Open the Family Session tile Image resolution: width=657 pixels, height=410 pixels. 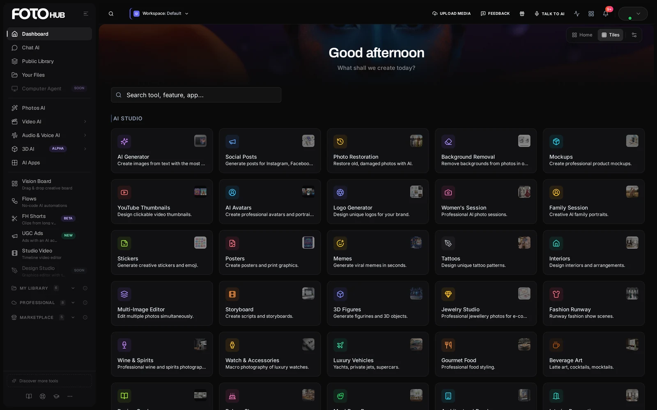click(x=594, y=202)
